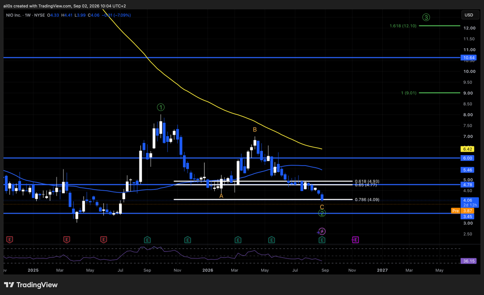Click the 2026 label on time axis
Screen dimensions: 484x295
click(208, 270)
